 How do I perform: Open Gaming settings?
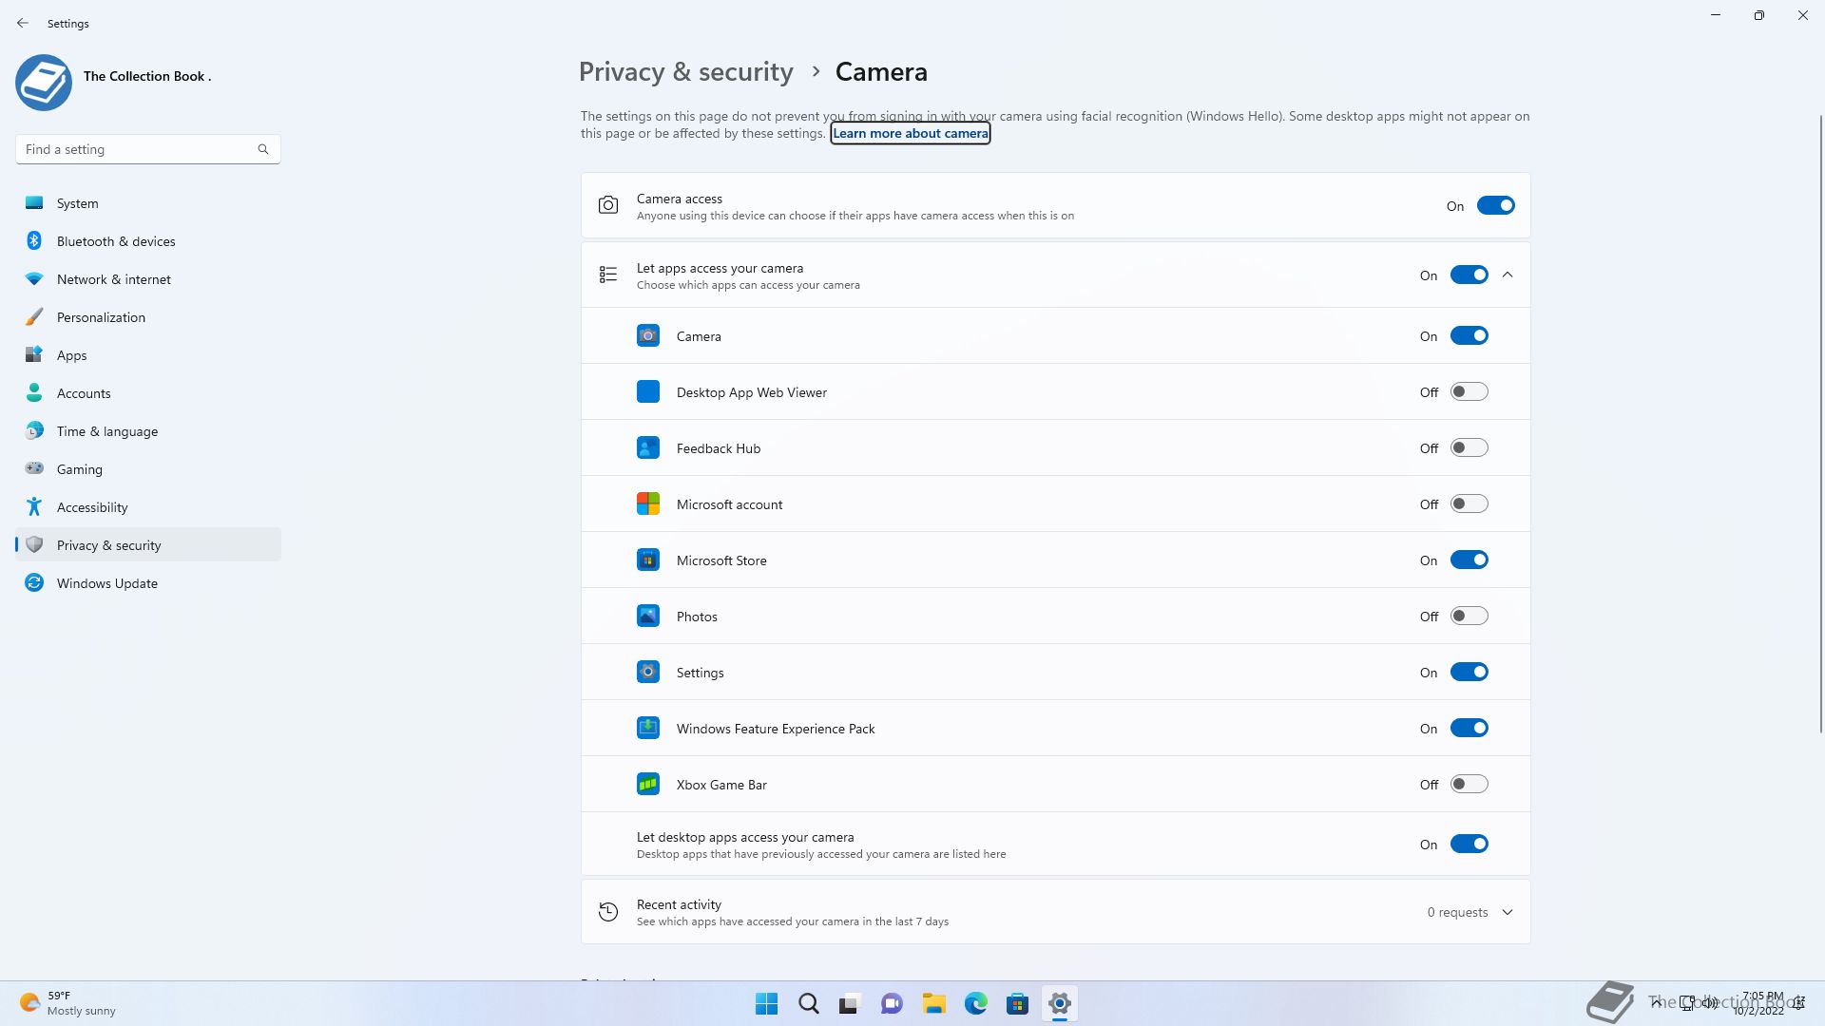pyautogui.click(x=148, y=469)
